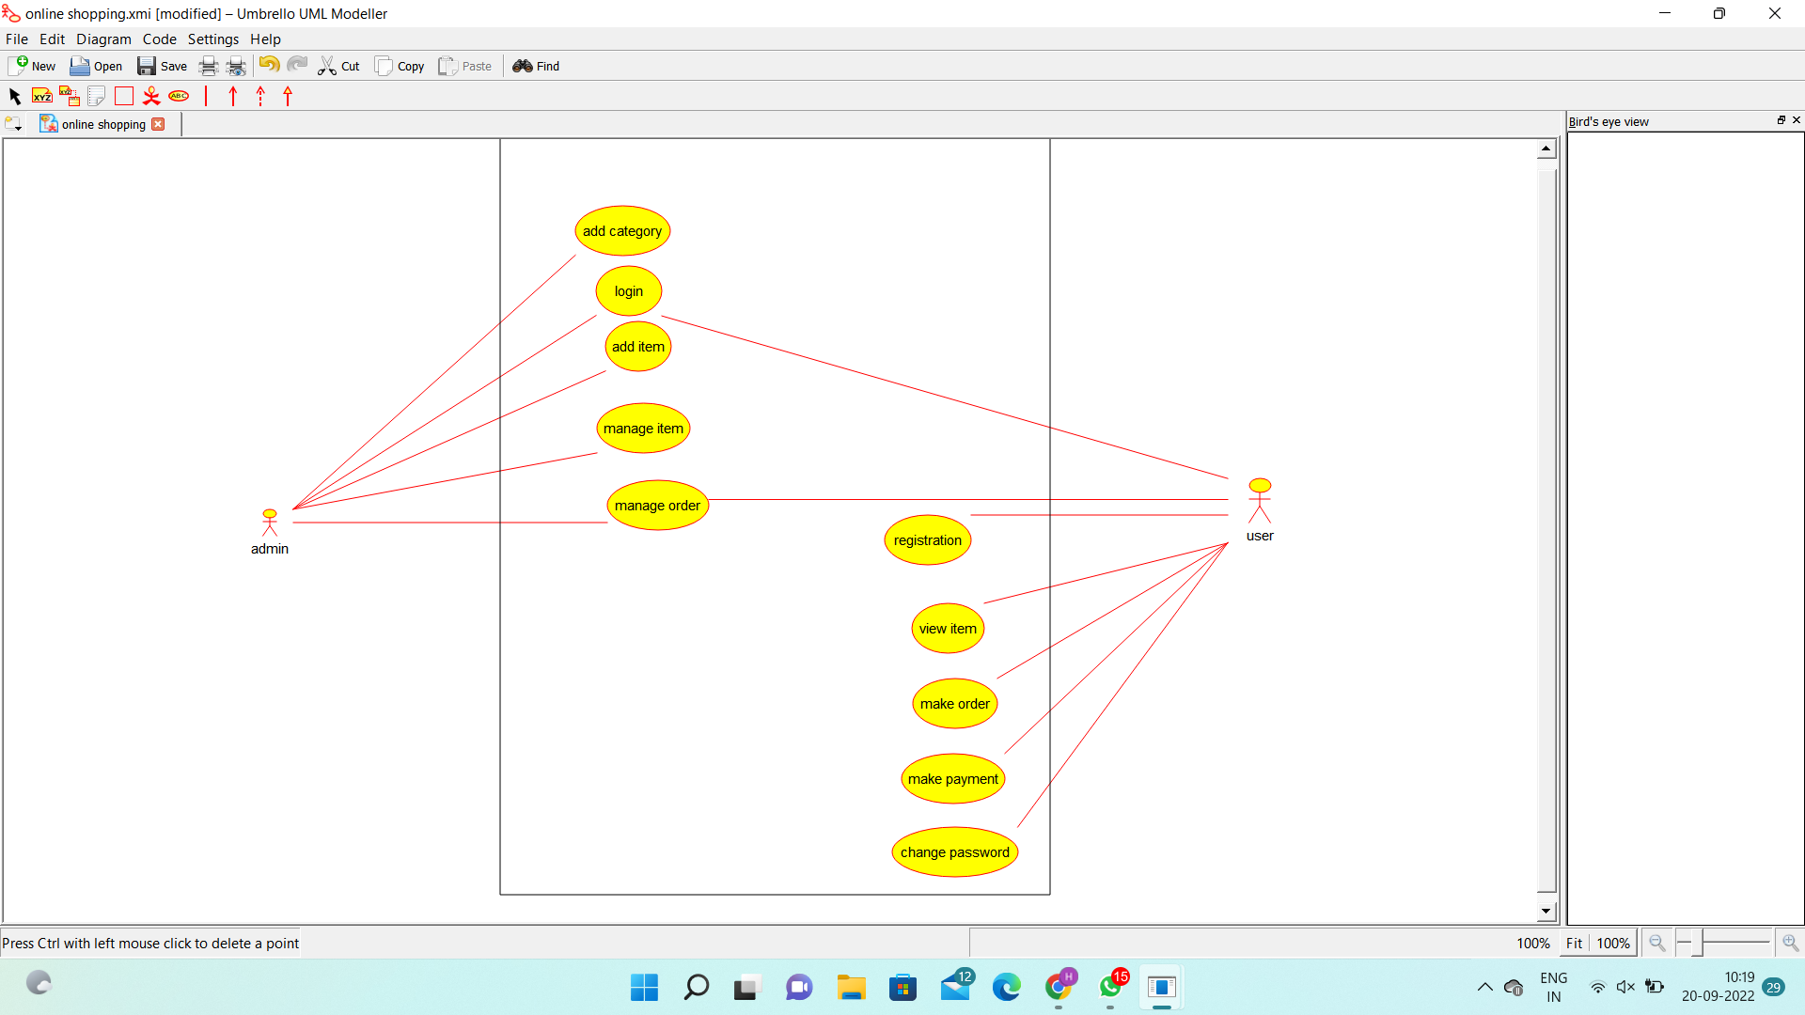Click the Find button
This screenshot has height=1015, width=1805.
coord(536,66)
